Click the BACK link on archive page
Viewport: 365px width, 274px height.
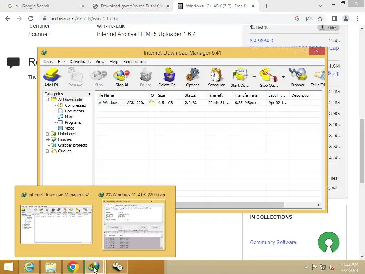pyautogui.click(x=259, y=27)
